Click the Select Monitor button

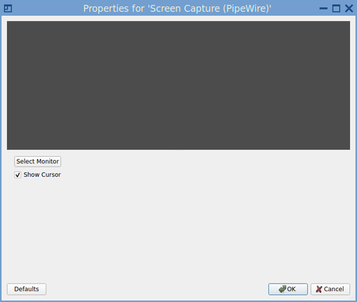pyautogui.click(x=38, y=161)
